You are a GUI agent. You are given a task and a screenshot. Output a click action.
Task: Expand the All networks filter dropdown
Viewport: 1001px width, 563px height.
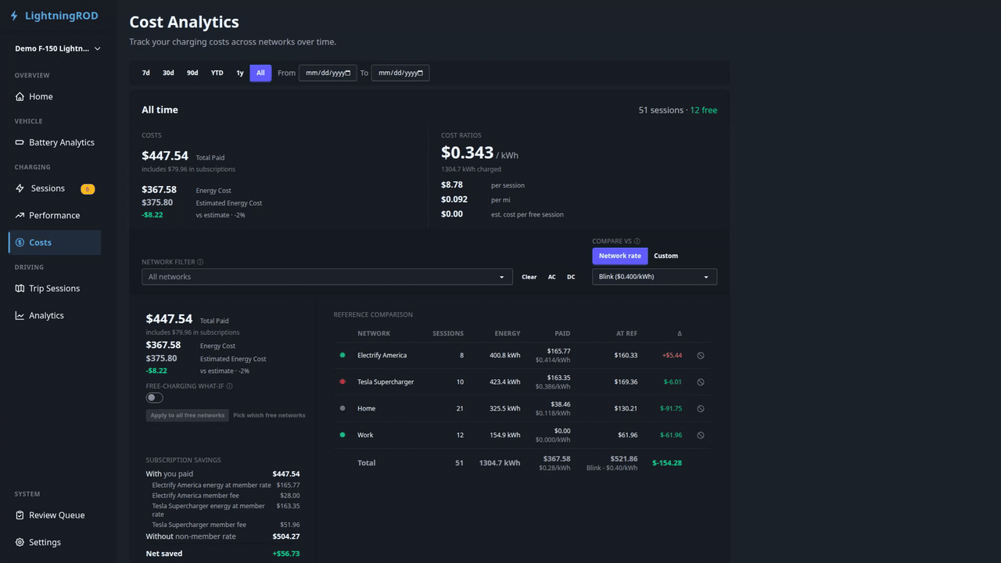pos(327,277)
